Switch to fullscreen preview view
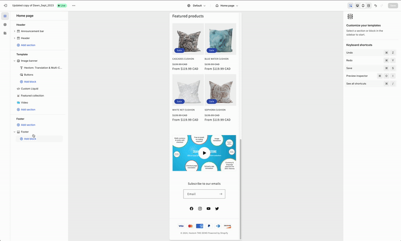The width and height of the screenshot is (401, 241). (x=368, y=6)
